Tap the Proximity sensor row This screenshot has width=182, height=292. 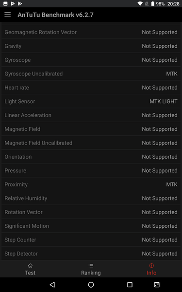click(x=91, y=184)
